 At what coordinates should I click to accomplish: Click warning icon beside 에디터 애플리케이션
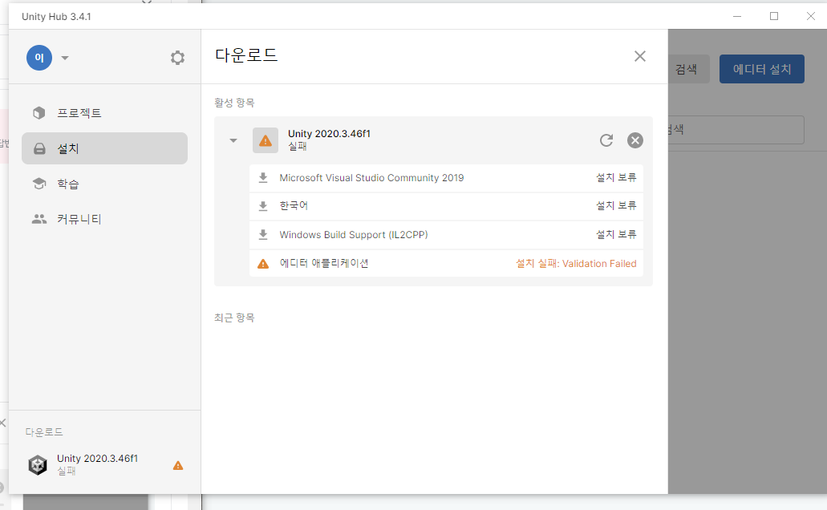tap(262, 264)
